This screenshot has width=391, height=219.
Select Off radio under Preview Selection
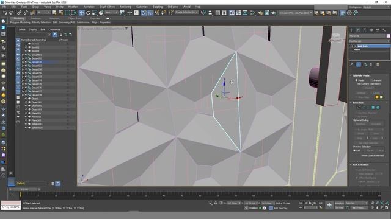[x=354, y=150]
